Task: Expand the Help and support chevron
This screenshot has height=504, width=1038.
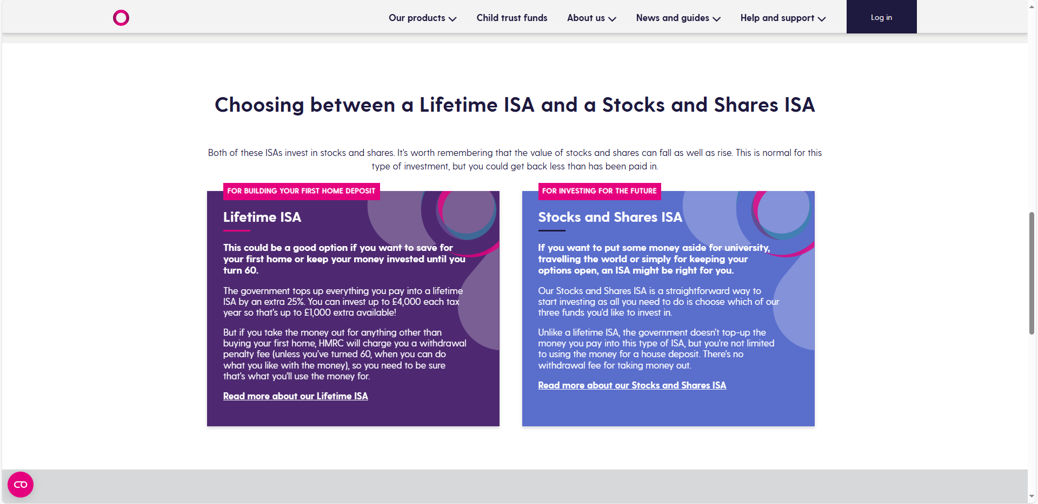Action: pos(822,19)
